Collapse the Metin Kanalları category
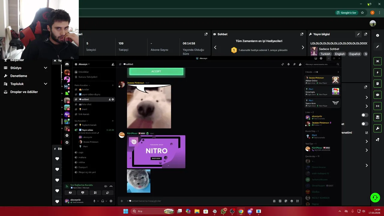Image resolution: width=384 pixels, height=216 pixels. (82, 85)
